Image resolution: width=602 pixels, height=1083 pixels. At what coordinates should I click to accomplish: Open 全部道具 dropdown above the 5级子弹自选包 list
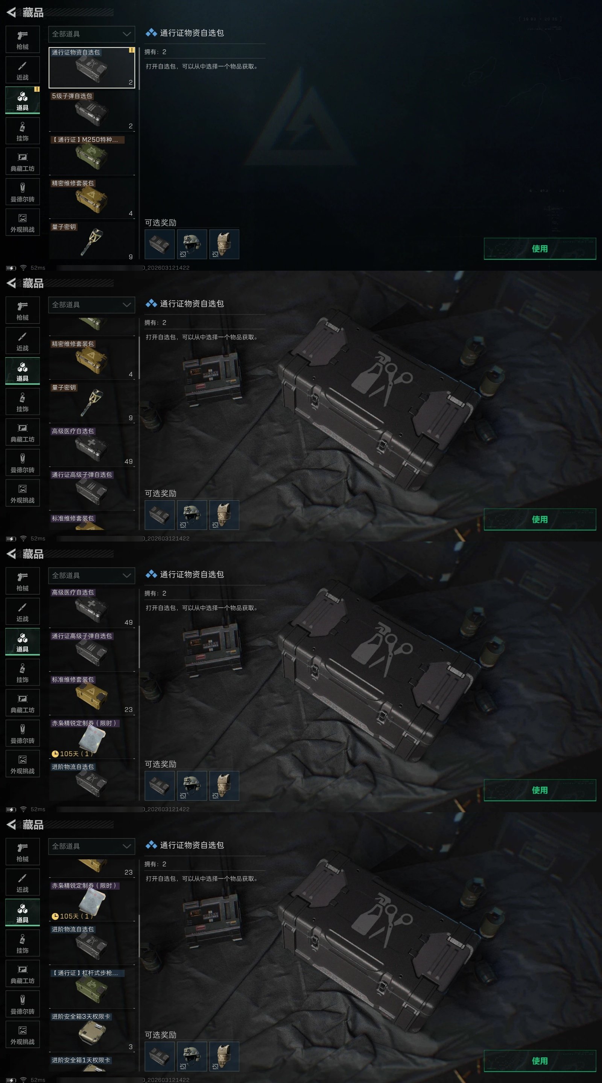tap(92, 34)
